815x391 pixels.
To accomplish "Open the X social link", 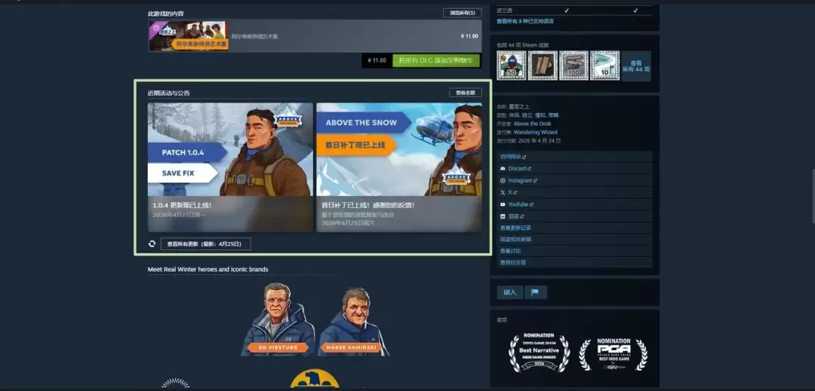I will (x=510, y=192).
